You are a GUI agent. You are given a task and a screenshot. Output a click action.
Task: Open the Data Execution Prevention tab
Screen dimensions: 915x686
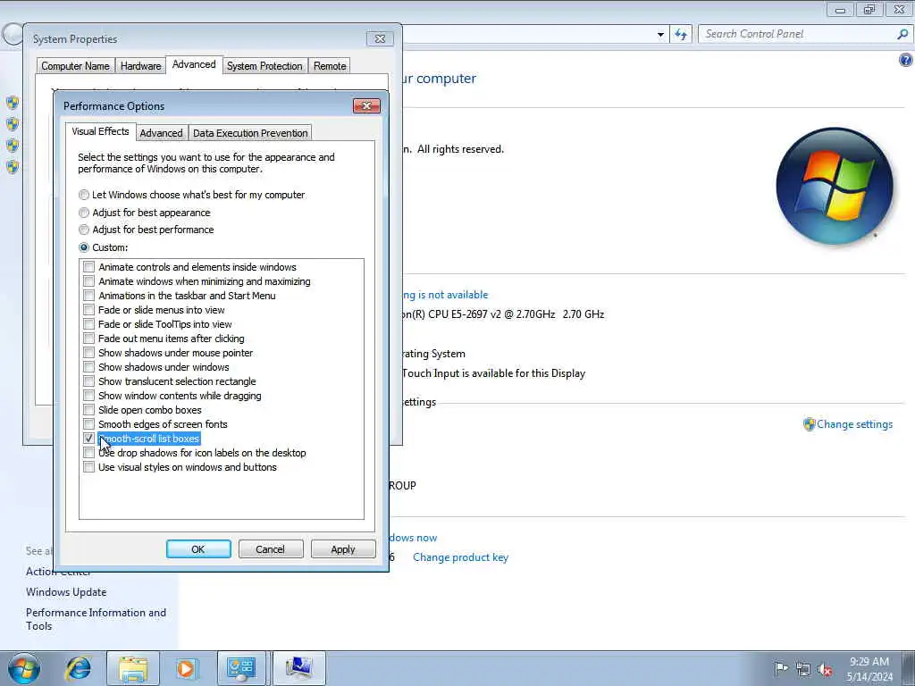coord(250,133)
